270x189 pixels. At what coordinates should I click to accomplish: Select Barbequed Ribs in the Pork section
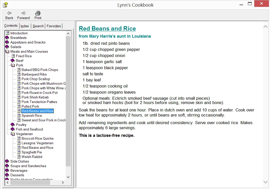click(34, 74)
